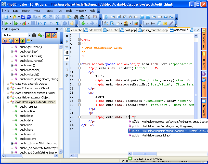Choose HtmlHelper::submitTag() in the completion list
This screenshot has width=208, height=164.
coord(168,135)
